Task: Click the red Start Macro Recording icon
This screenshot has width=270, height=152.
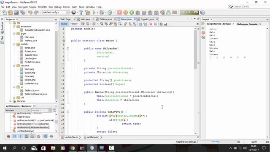Action: click(x=151, y=24)
